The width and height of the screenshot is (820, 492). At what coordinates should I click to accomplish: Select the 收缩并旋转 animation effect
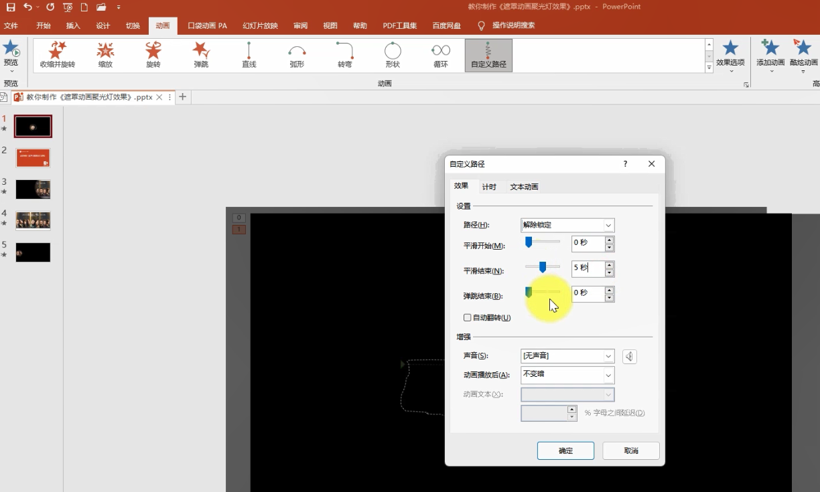coord(57,54)
